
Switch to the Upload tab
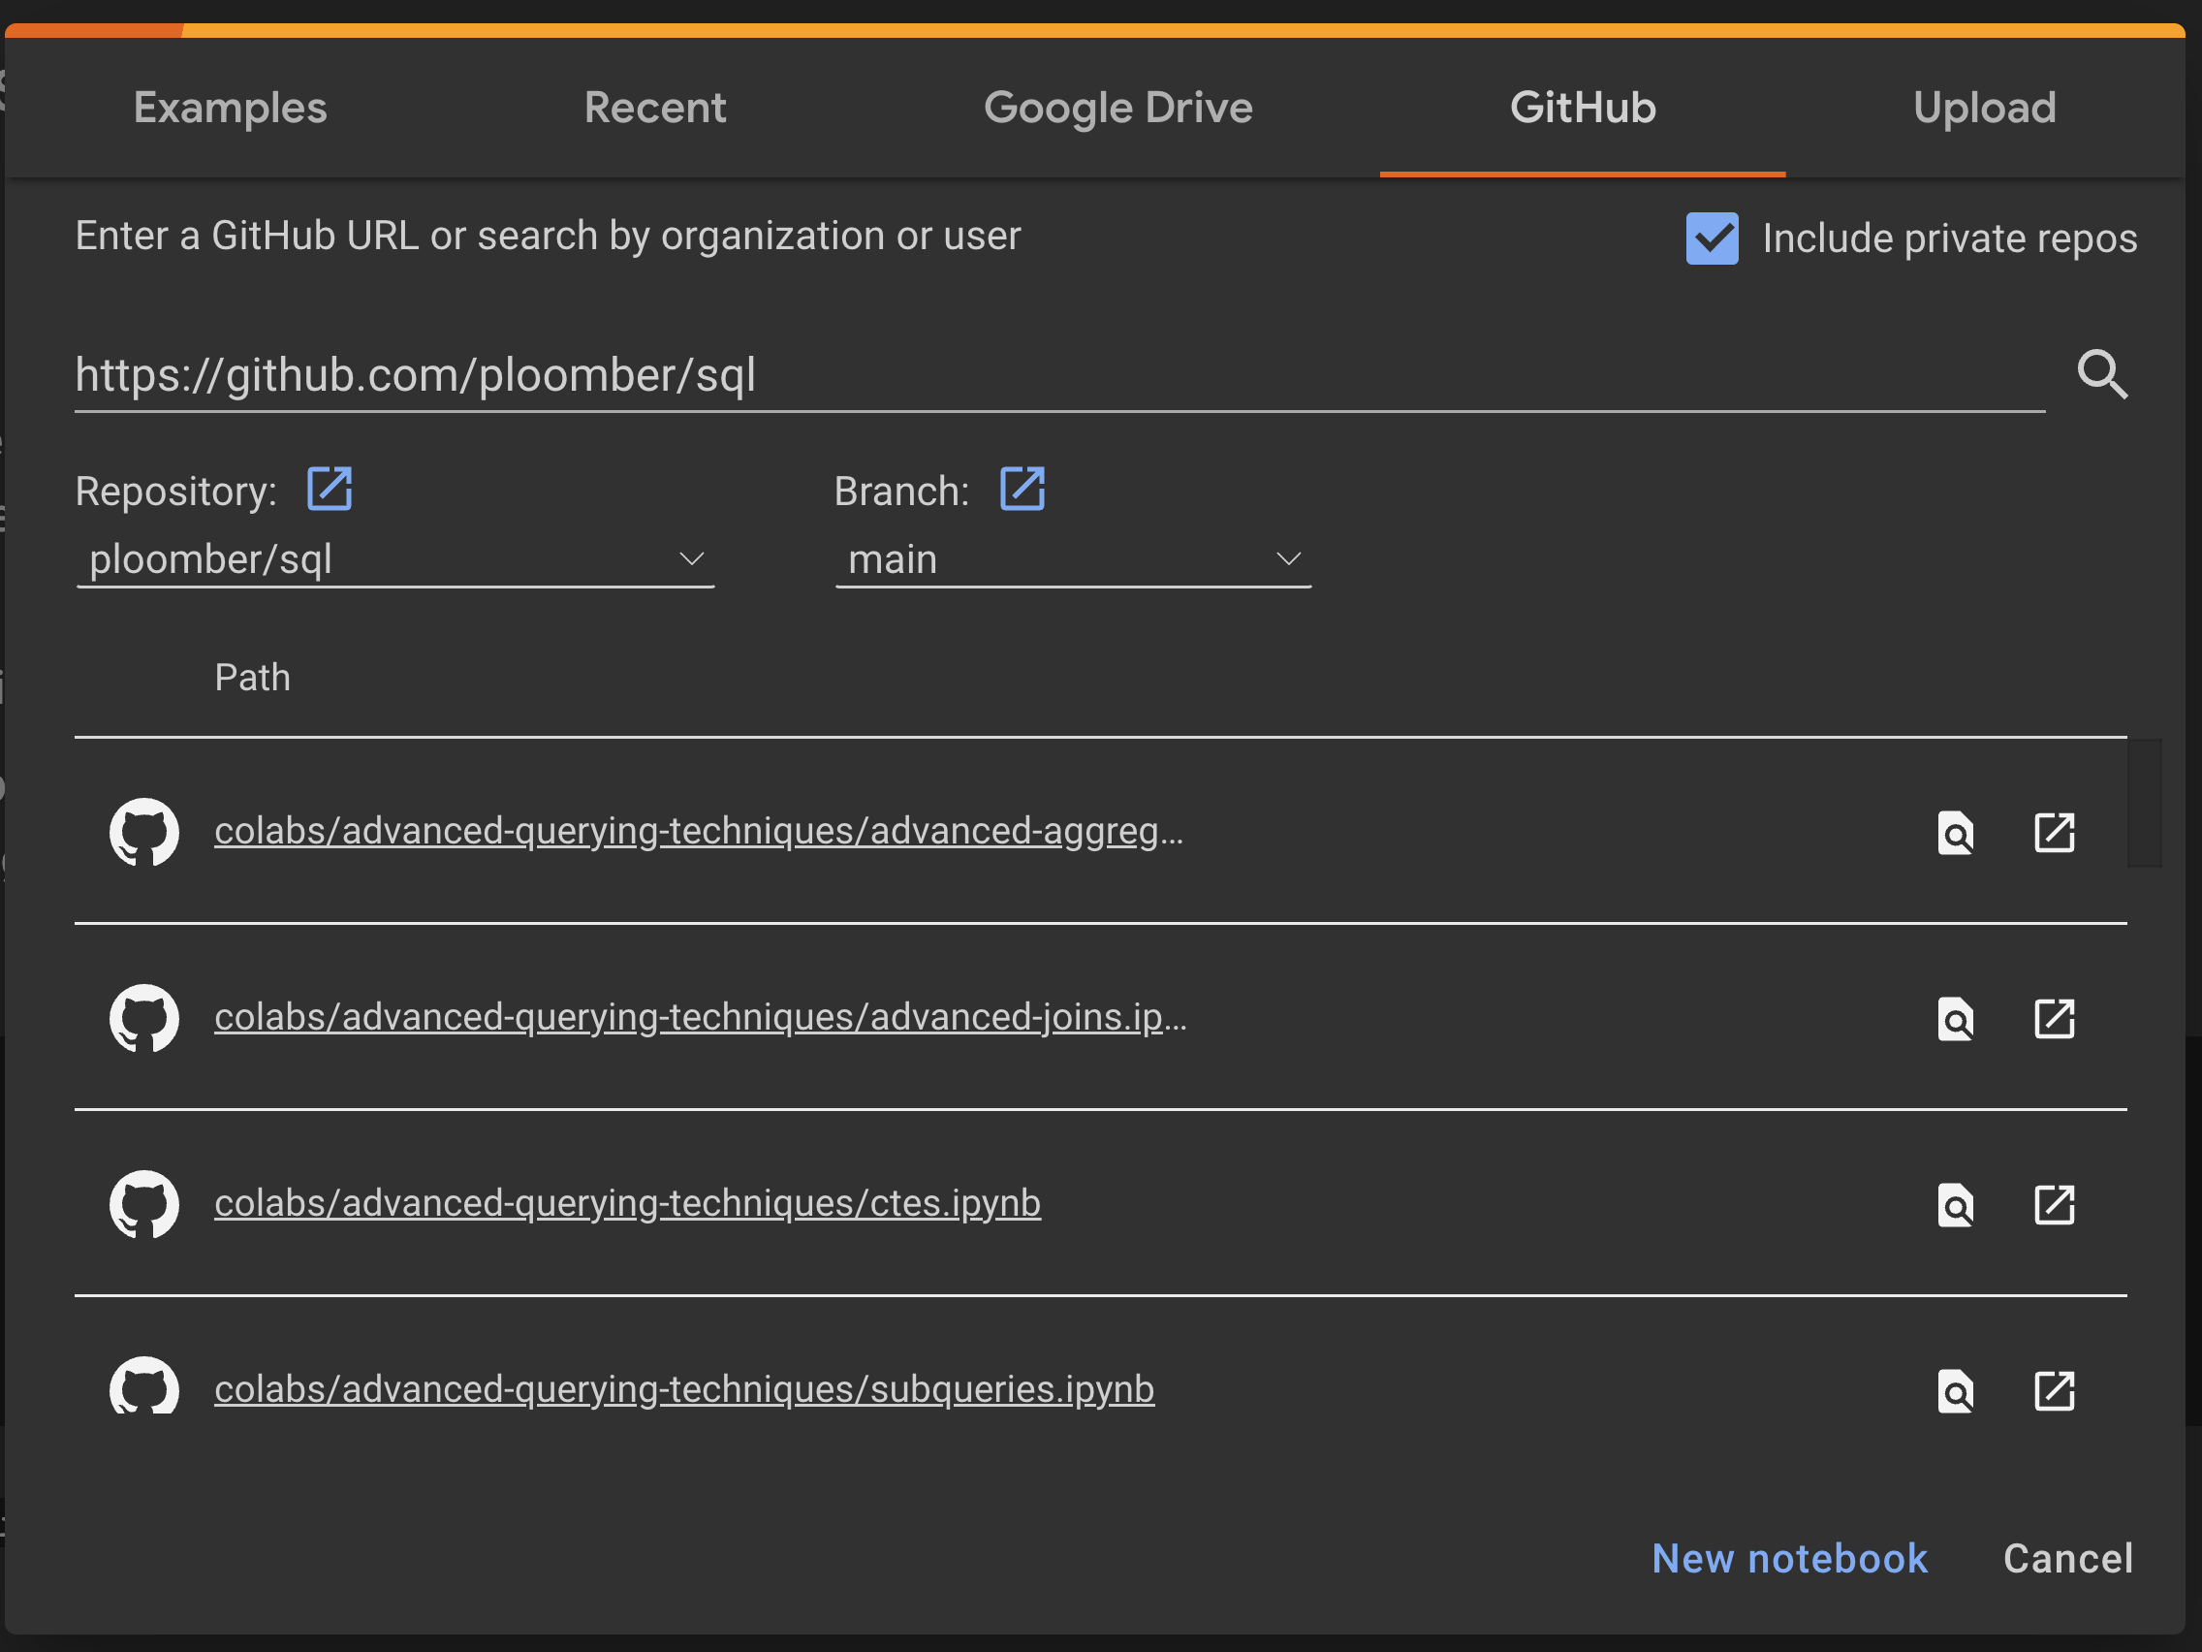pos(1983,108)
